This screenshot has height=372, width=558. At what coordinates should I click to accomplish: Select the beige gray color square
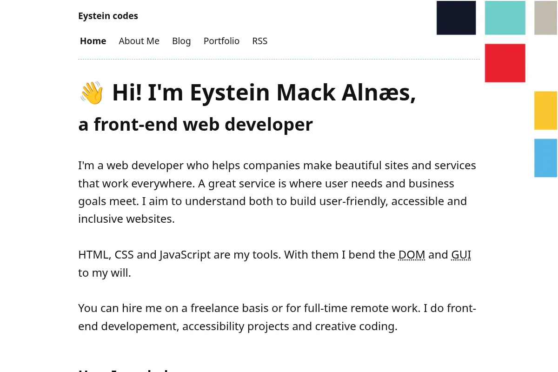click(546, 18)
